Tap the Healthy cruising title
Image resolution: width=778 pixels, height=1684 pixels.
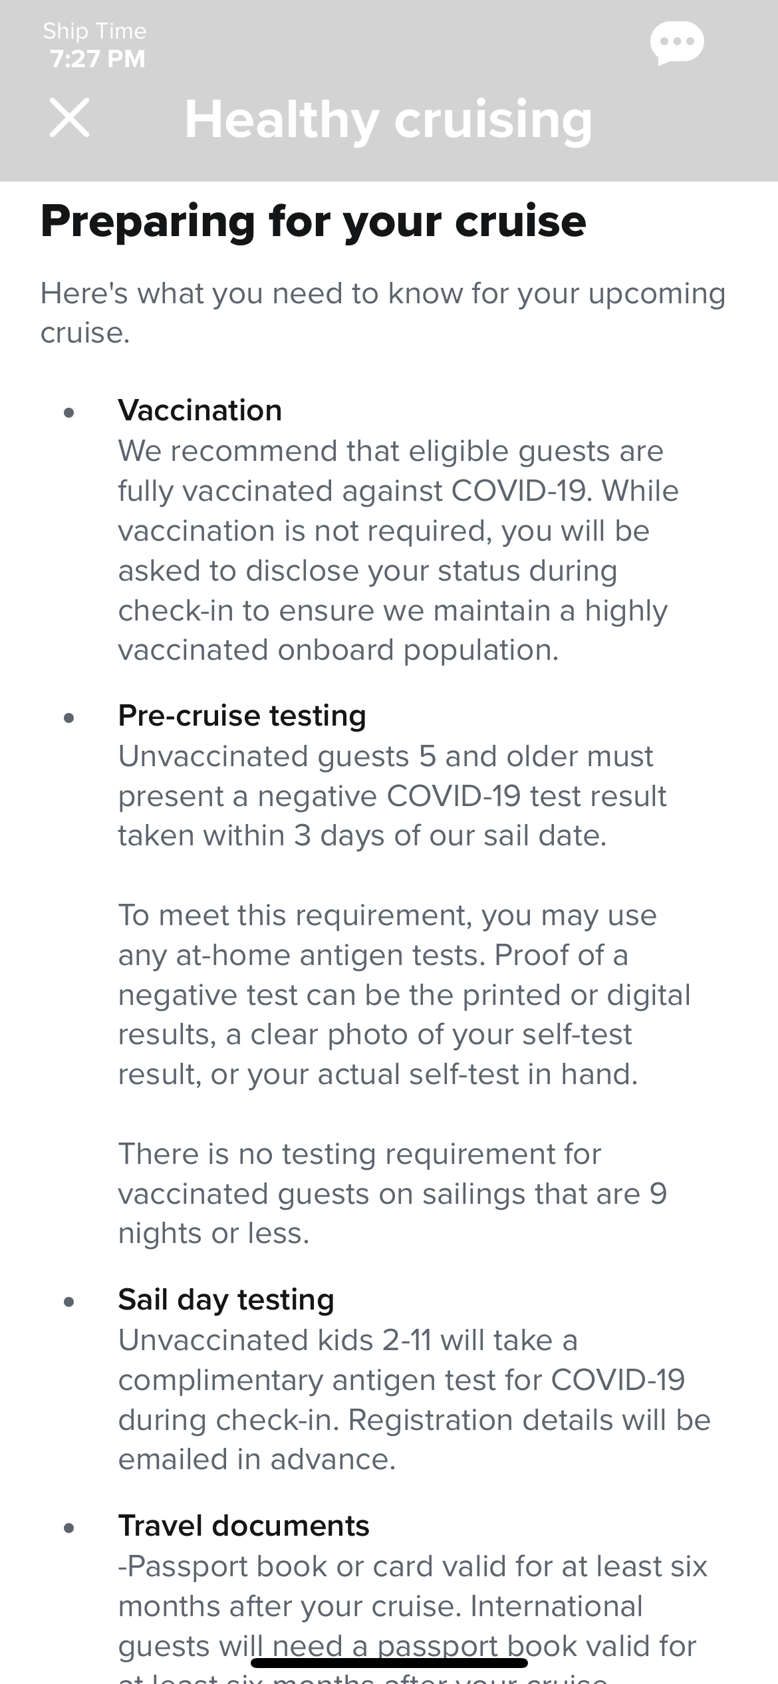tap(388, 119)
